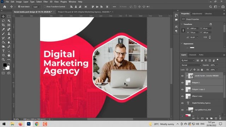This screenshot has height=127, width=226.
Task: Click the Appearance stroke white swatch
Action: pos(192,48)
